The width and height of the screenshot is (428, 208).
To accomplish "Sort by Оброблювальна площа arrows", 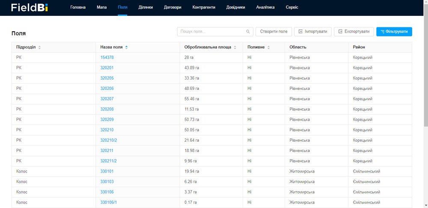I will click(235, 47).
